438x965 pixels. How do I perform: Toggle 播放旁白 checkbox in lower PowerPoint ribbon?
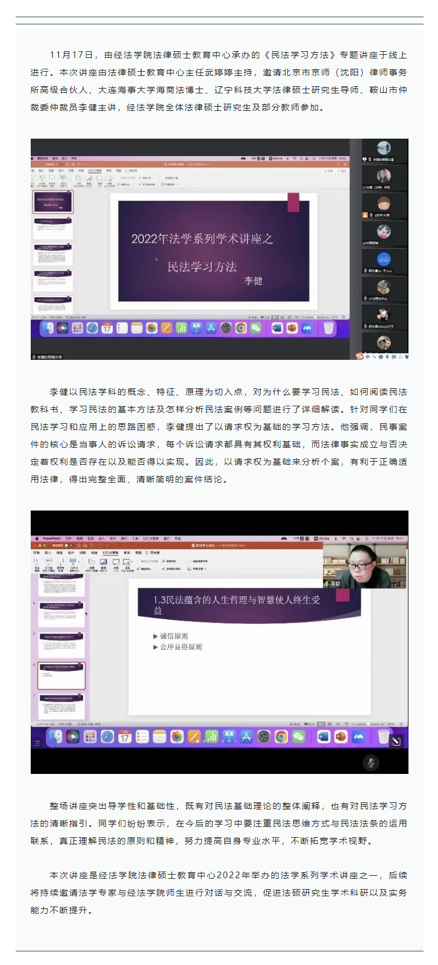(x=144, y=568)
